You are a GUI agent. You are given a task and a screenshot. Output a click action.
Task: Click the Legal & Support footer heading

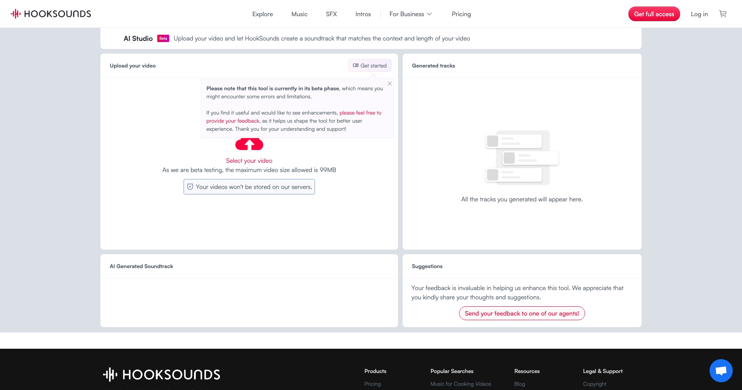602,371
